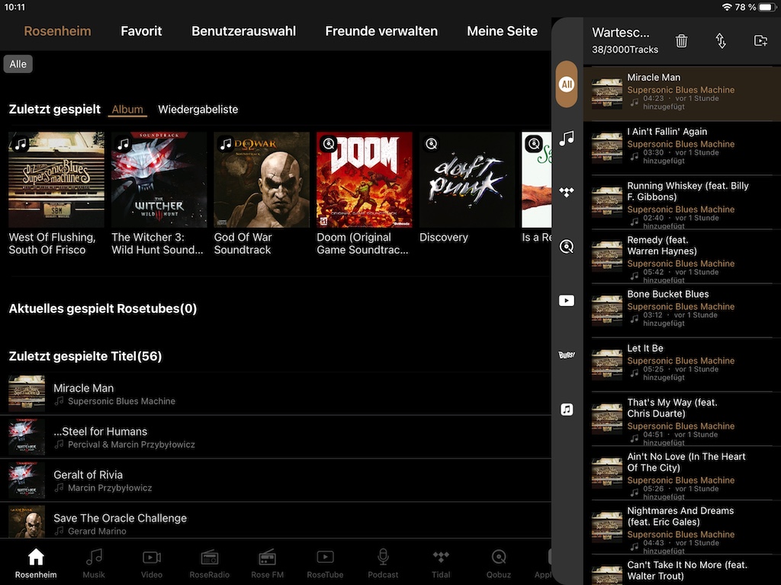Select Let It Be in queue
781x585 pixels.
[682, 365]
